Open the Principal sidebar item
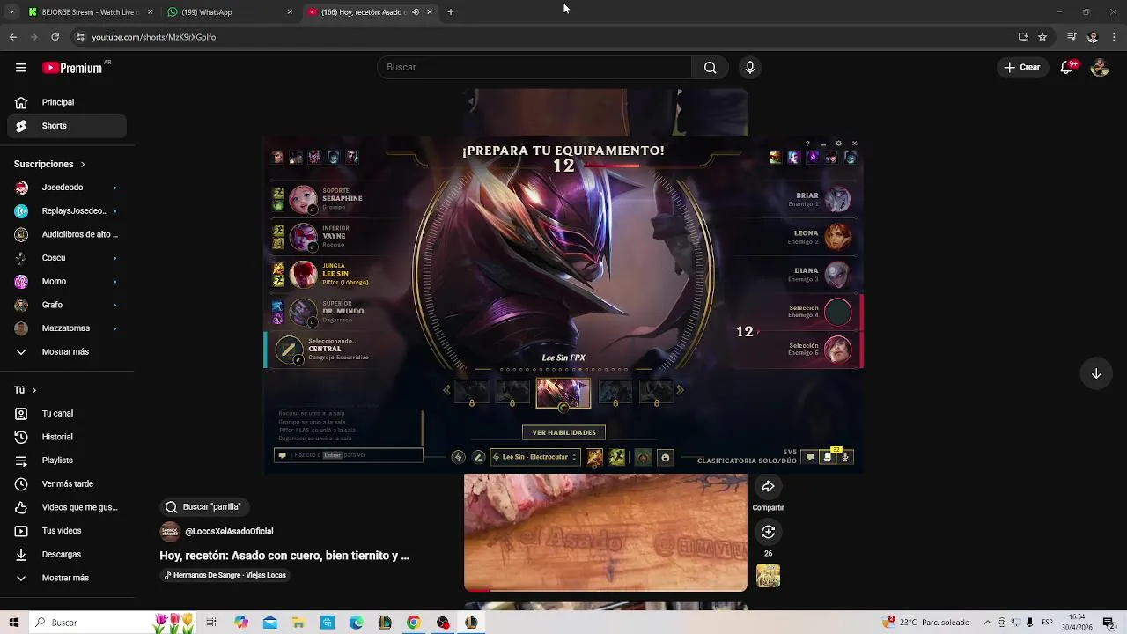 (x=67, y=102)
